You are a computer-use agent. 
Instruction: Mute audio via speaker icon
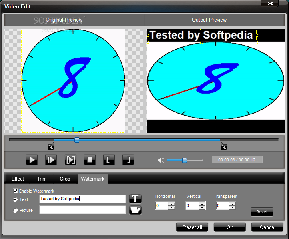161,160
